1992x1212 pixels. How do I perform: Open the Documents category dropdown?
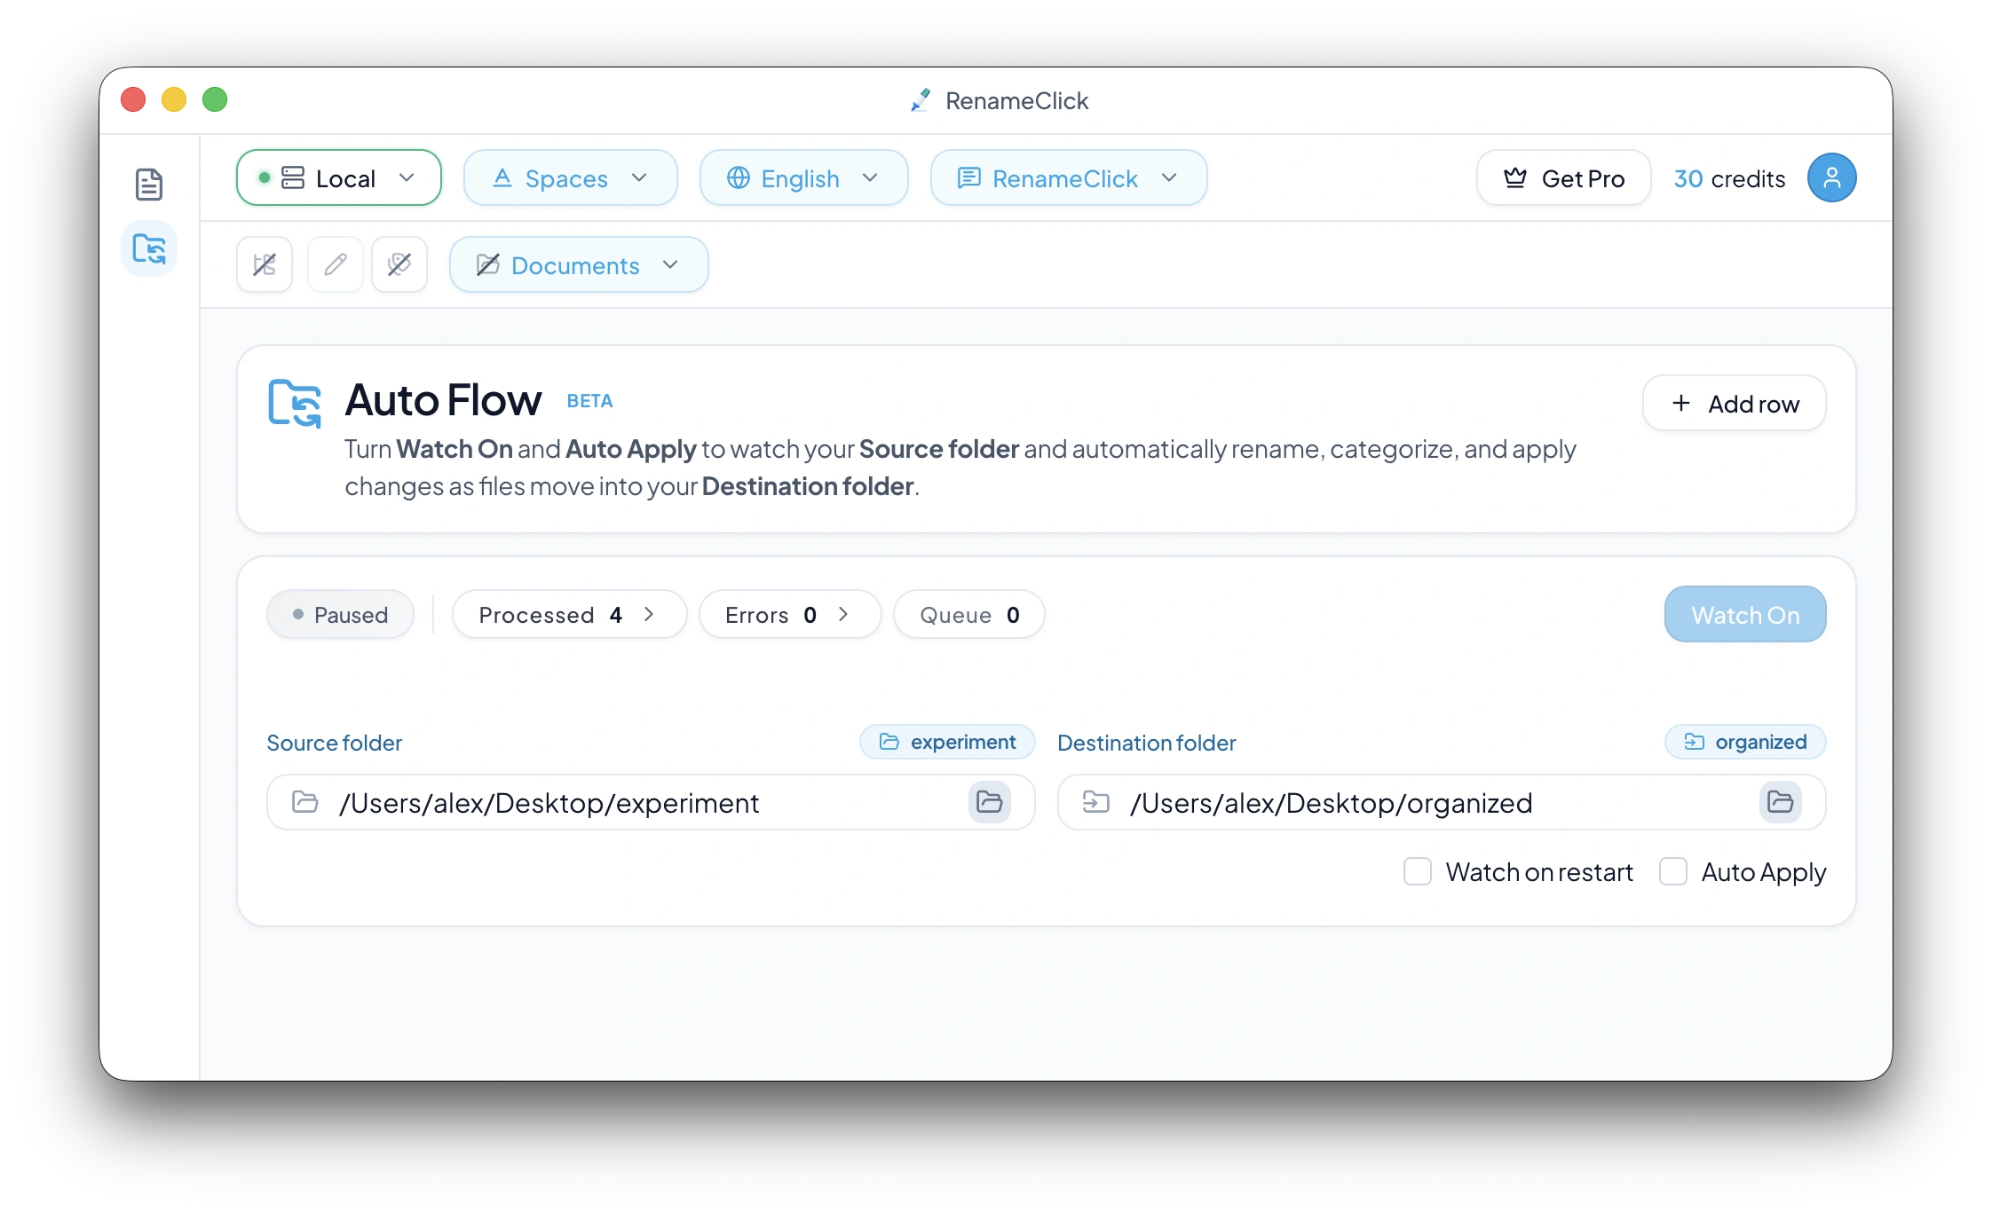click(578, 264)
